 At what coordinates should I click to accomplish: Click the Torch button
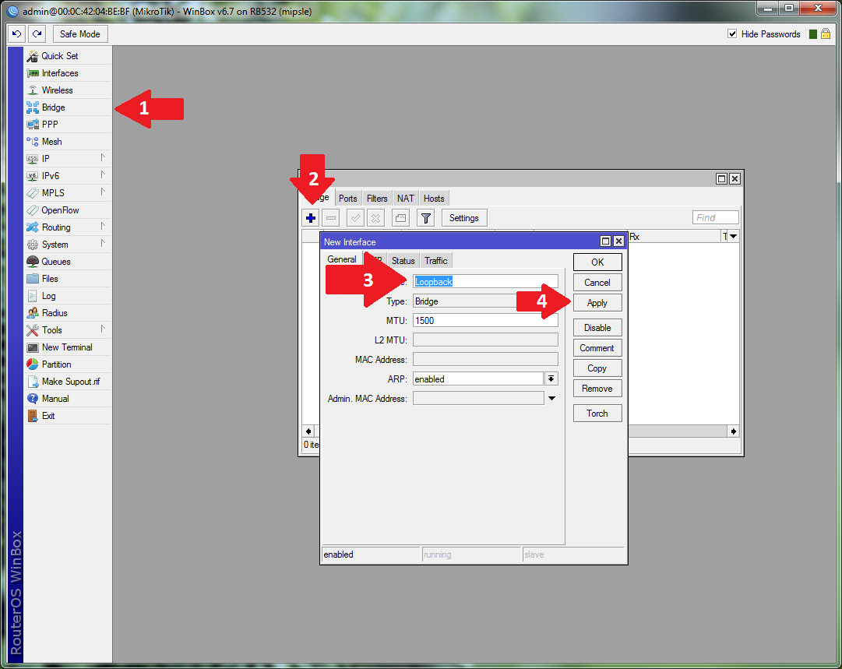(597, 414)
